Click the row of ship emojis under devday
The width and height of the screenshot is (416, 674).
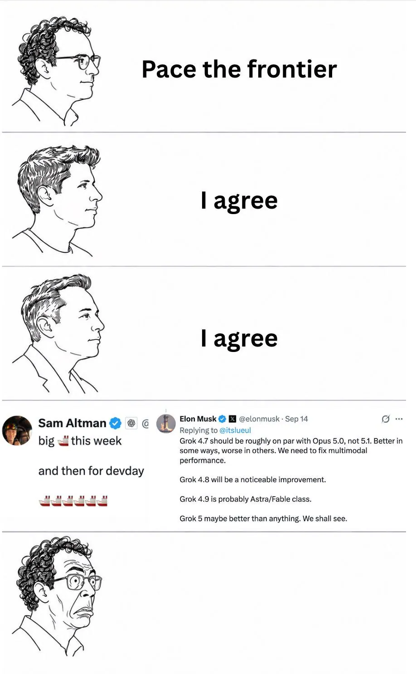tap(73, 501)
